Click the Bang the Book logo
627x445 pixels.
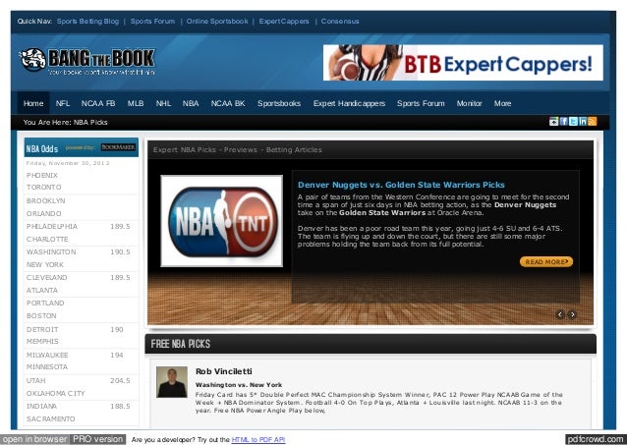[x=87, y=62]
